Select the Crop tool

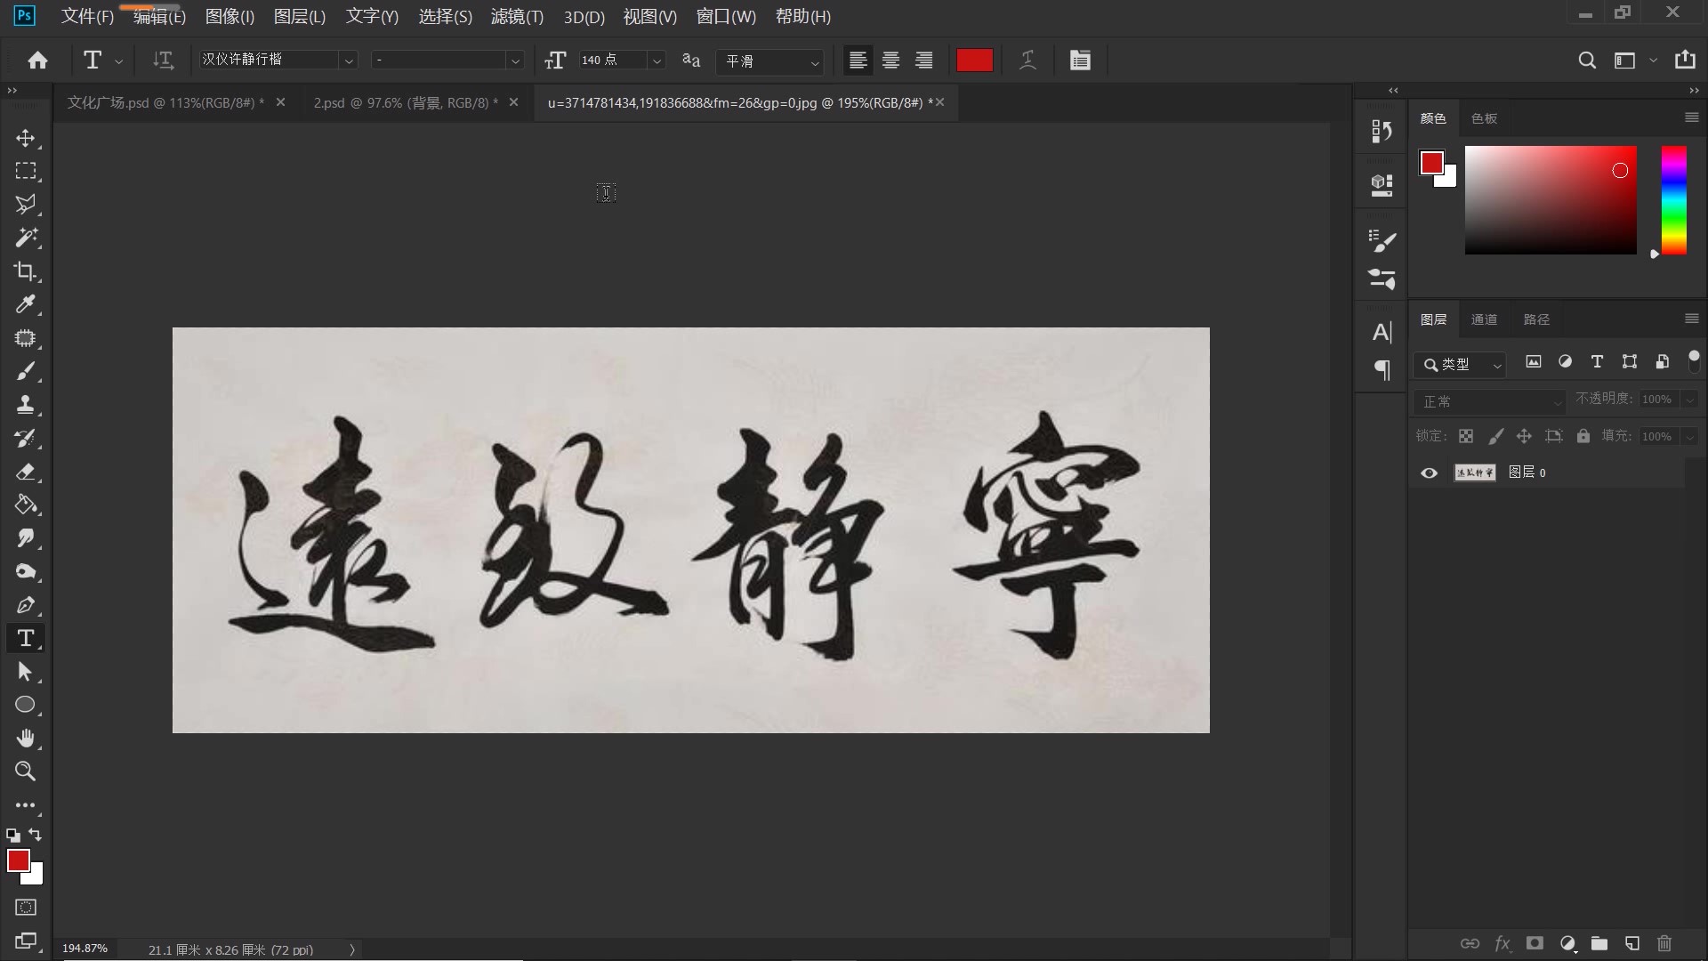(x=26, y=271)
